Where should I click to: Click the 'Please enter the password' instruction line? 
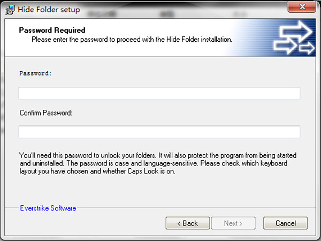coord(132,39)
